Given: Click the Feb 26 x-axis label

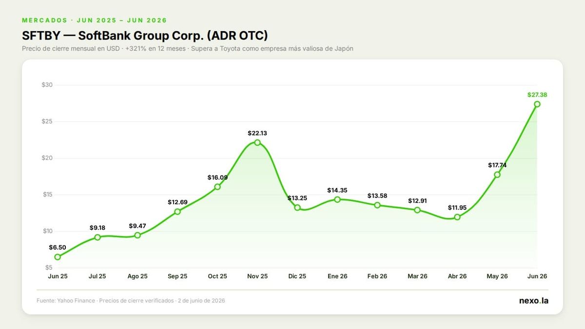Looking at the screenshot, I should click(377, 276).
